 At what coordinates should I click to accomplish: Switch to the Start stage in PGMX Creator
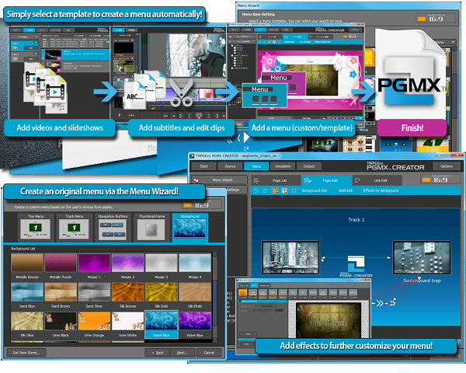point(203,166)
